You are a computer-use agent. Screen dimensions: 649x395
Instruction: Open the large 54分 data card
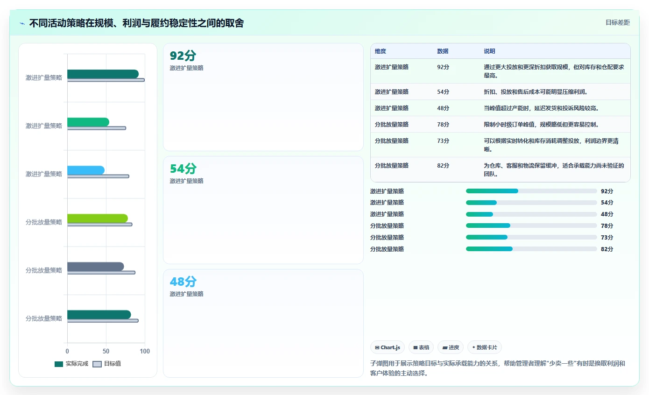pos(263,210)
